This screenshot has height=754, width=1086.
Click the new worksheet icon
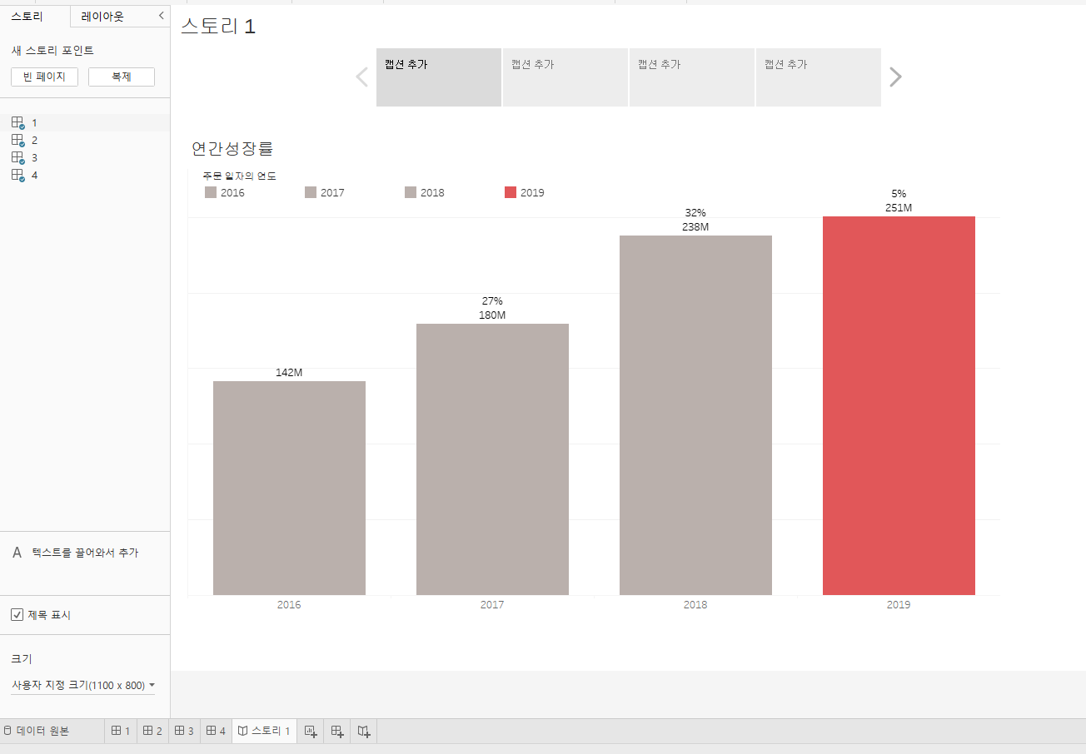(311, 731)
